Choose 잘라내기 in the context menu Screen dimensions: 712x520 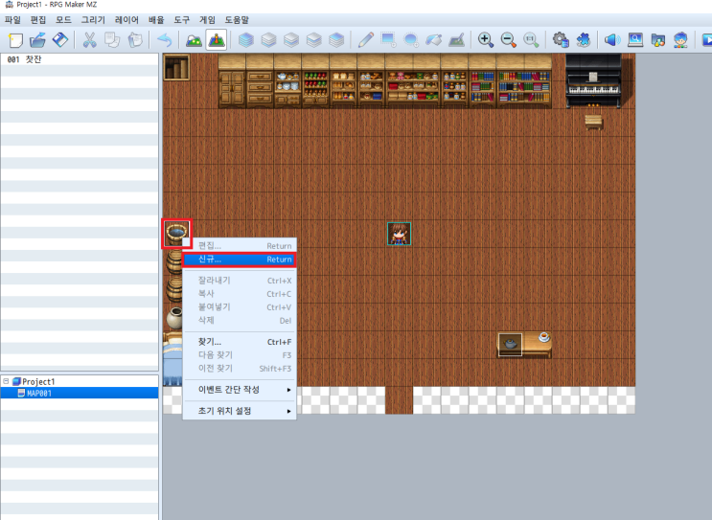pyautogui.click(x=240, y=281)
